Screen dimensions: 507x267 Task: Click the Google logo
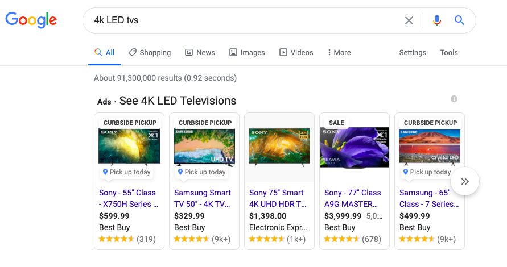click(31, 20)
